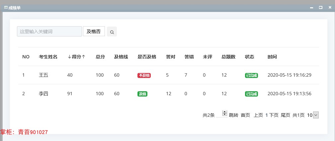The height and width of the screenshot is (141, 335).
Task: Click the keyword search input field
Action: (x=49, y=32)
